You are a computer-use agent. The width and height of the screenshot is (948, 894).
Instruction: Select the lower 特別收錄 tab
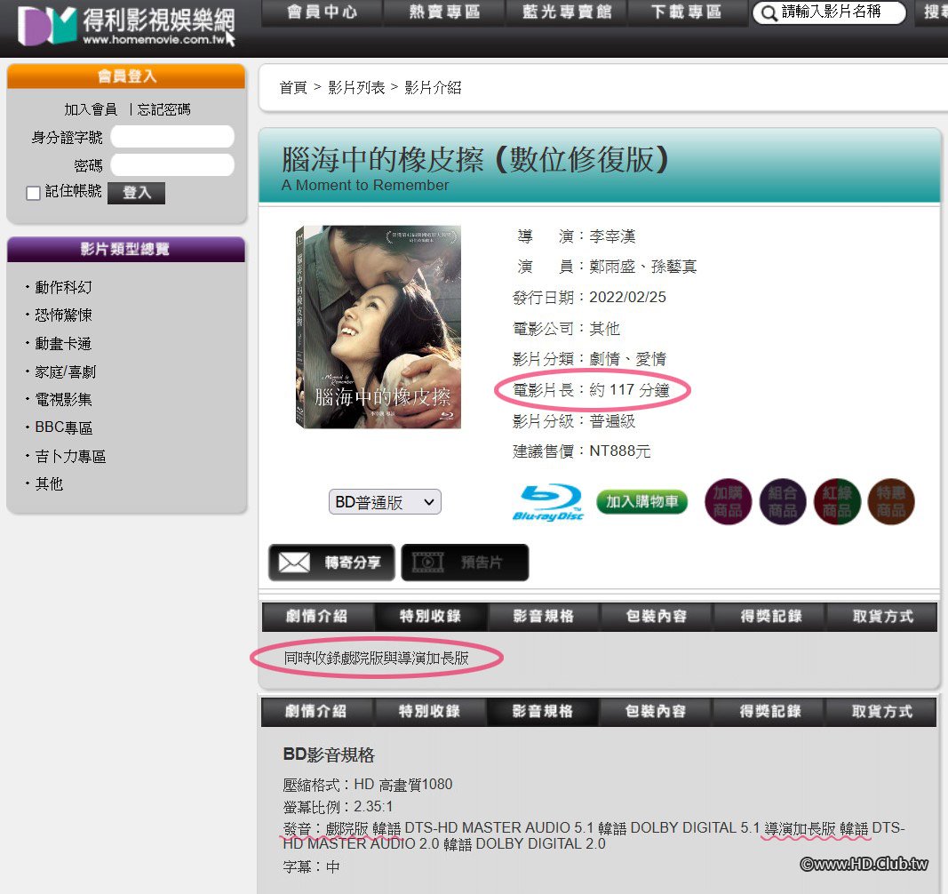point(429,711)
